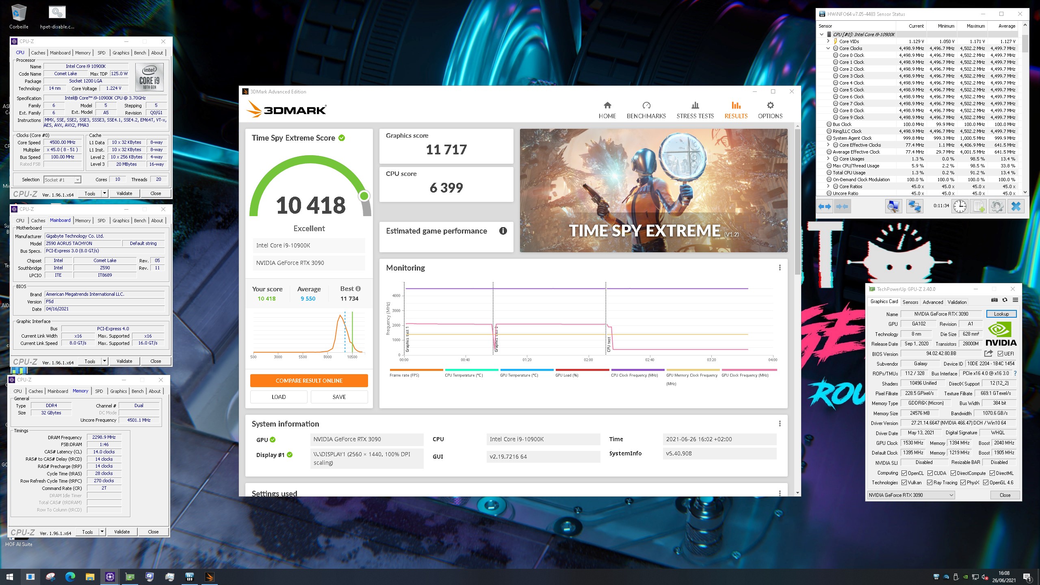Screen dimensions: 1040x585
Task: Toggle the OpenGL 4.6 checkbox in GPU-Z
Action: tap(986, 483)
